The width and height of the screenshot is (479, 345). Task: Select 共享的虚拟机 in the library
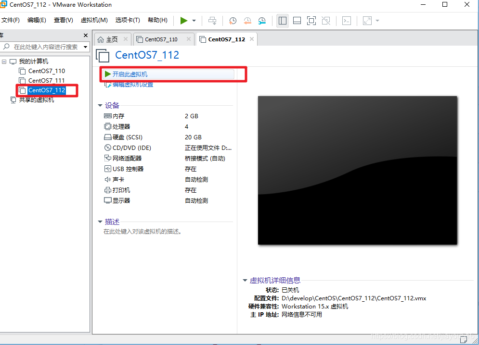pos(37,100)
